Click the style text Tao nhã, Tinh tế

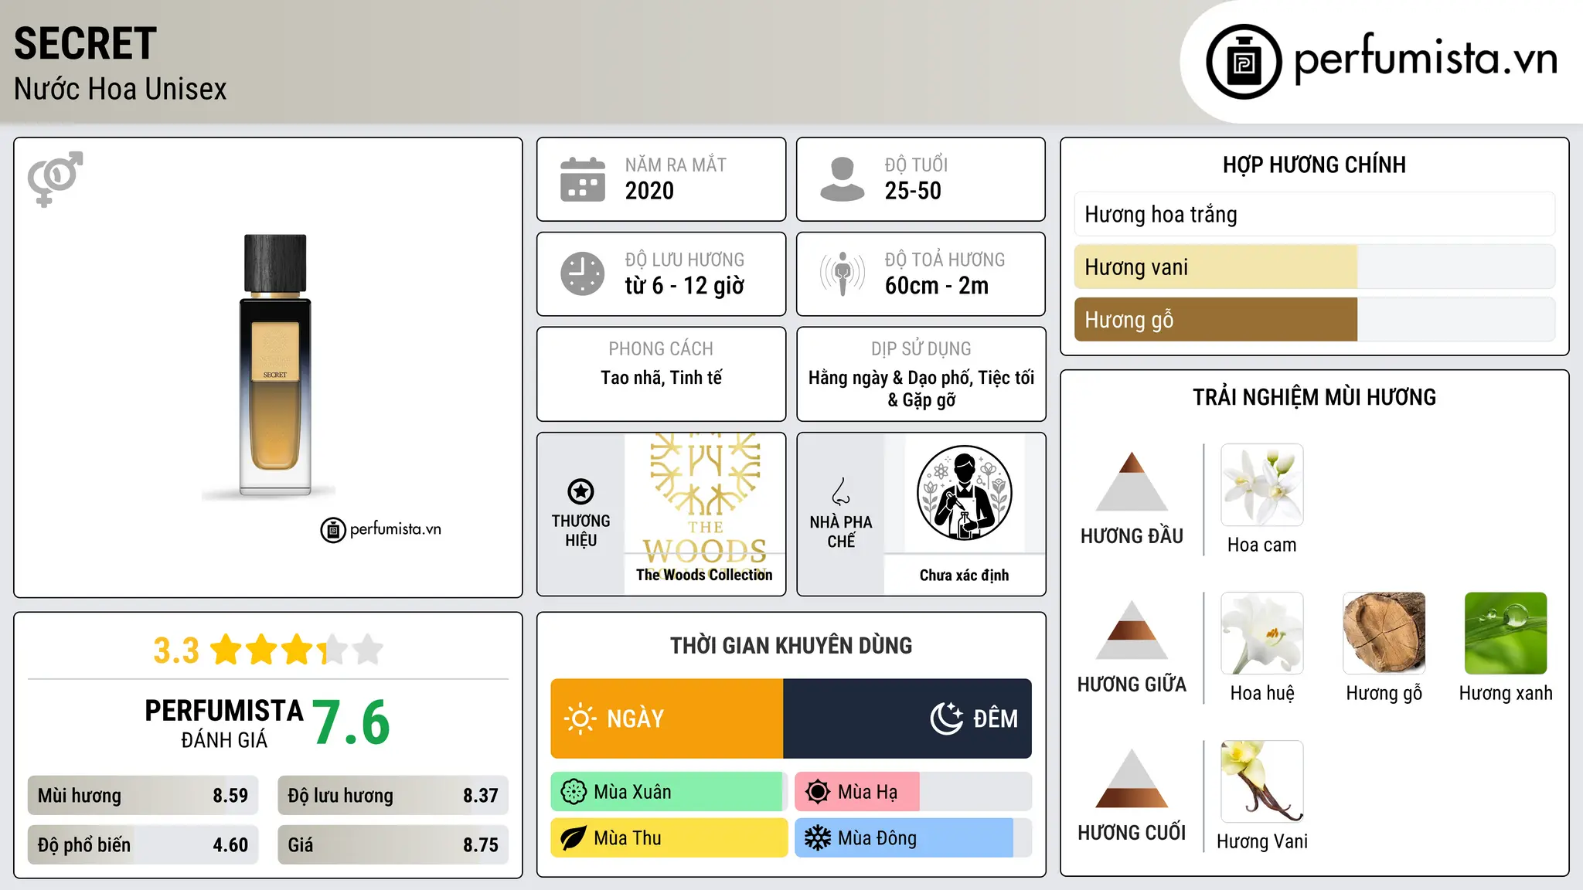pos(662,378)
